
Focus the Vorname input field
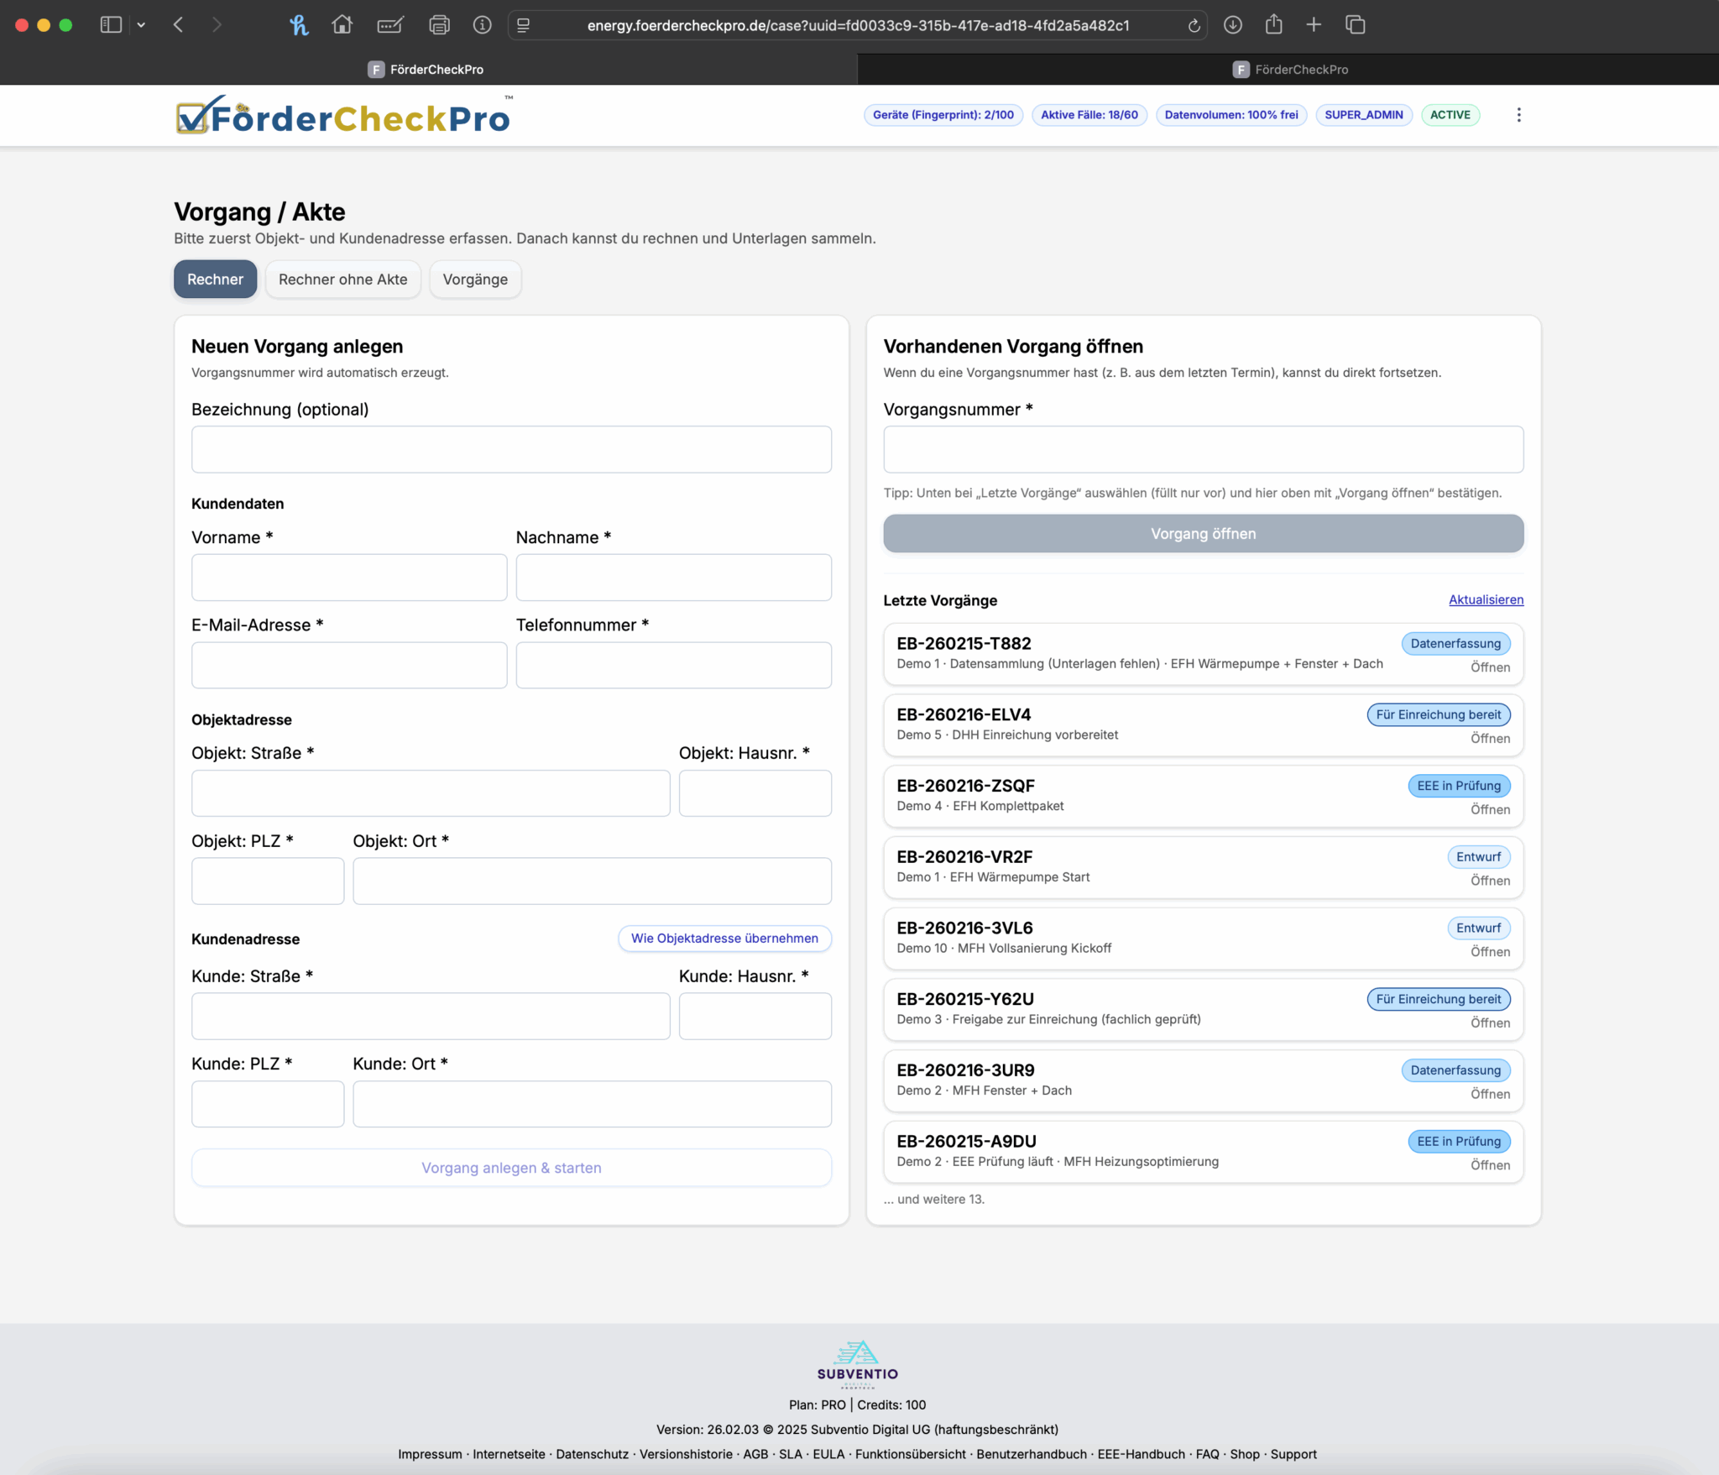pyautogui.click(x=349, y=578)
